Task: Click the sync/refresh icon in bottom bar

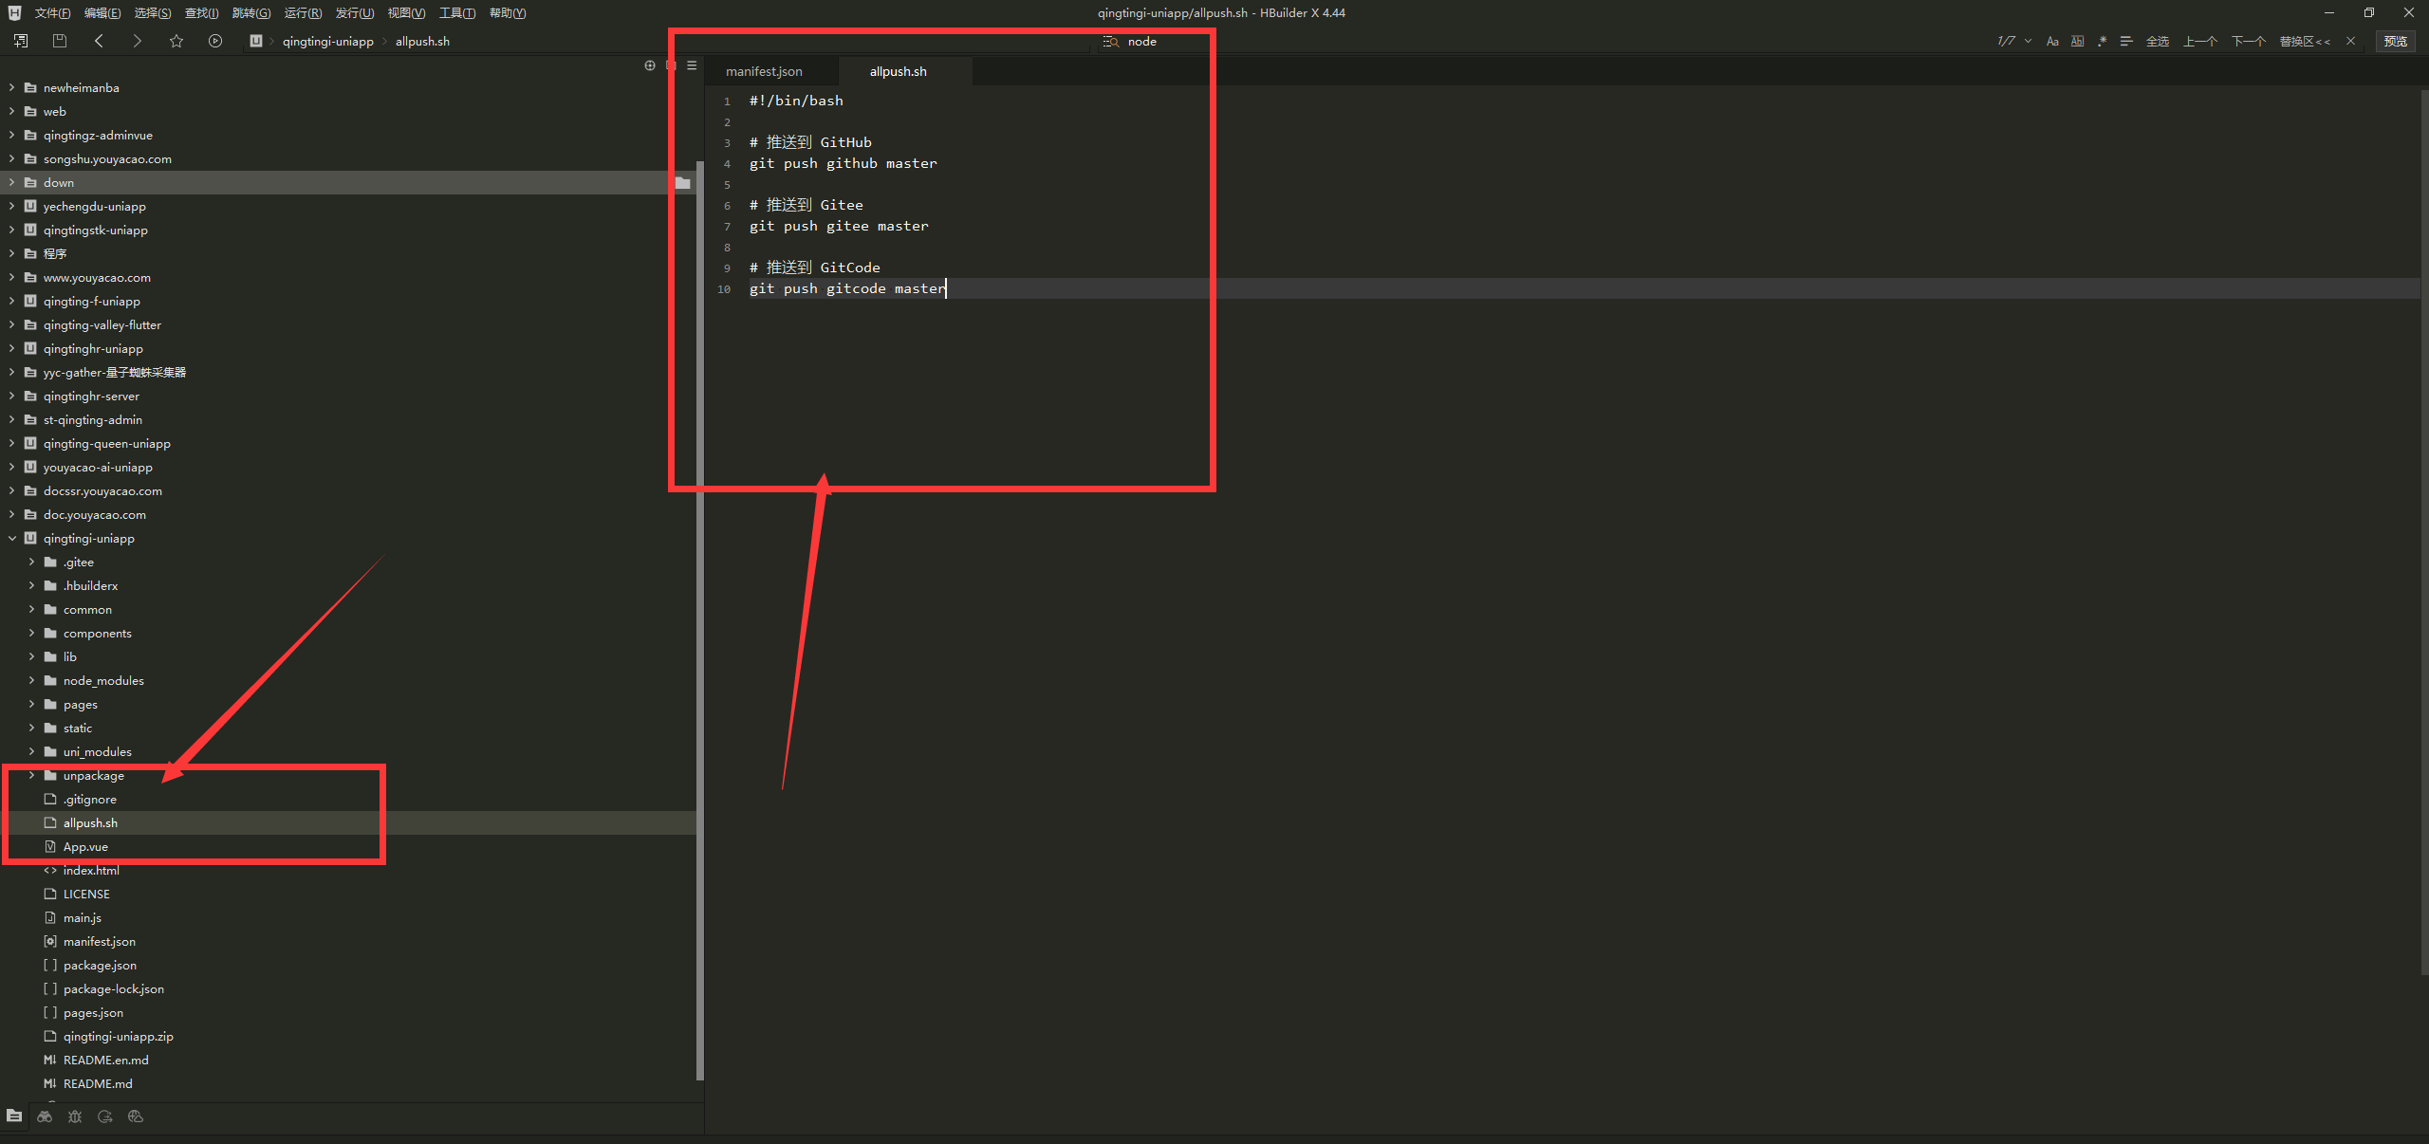Action: tap(105, 1116)
